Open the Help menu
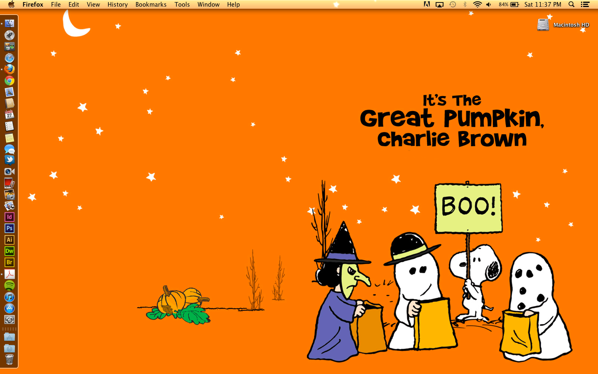The height and width of the screenshot is (374, 598). 233,5
